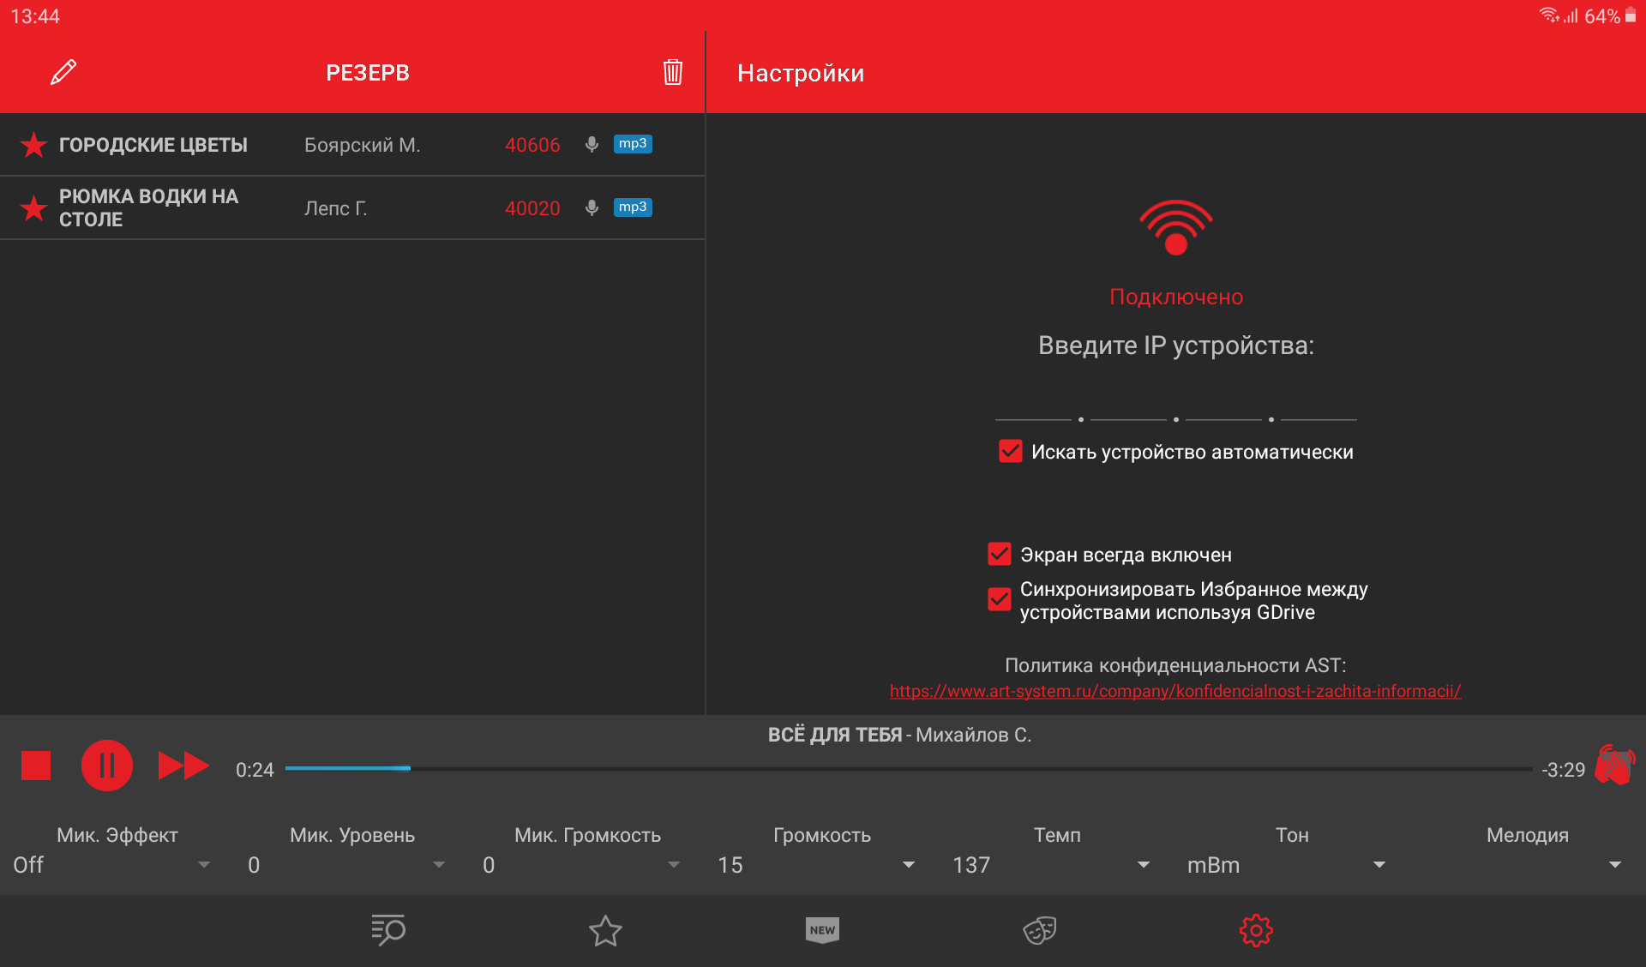This screenshot has width=1646, height=967.
Task: Open the favorites star tab
Action: tap(605, 930)
